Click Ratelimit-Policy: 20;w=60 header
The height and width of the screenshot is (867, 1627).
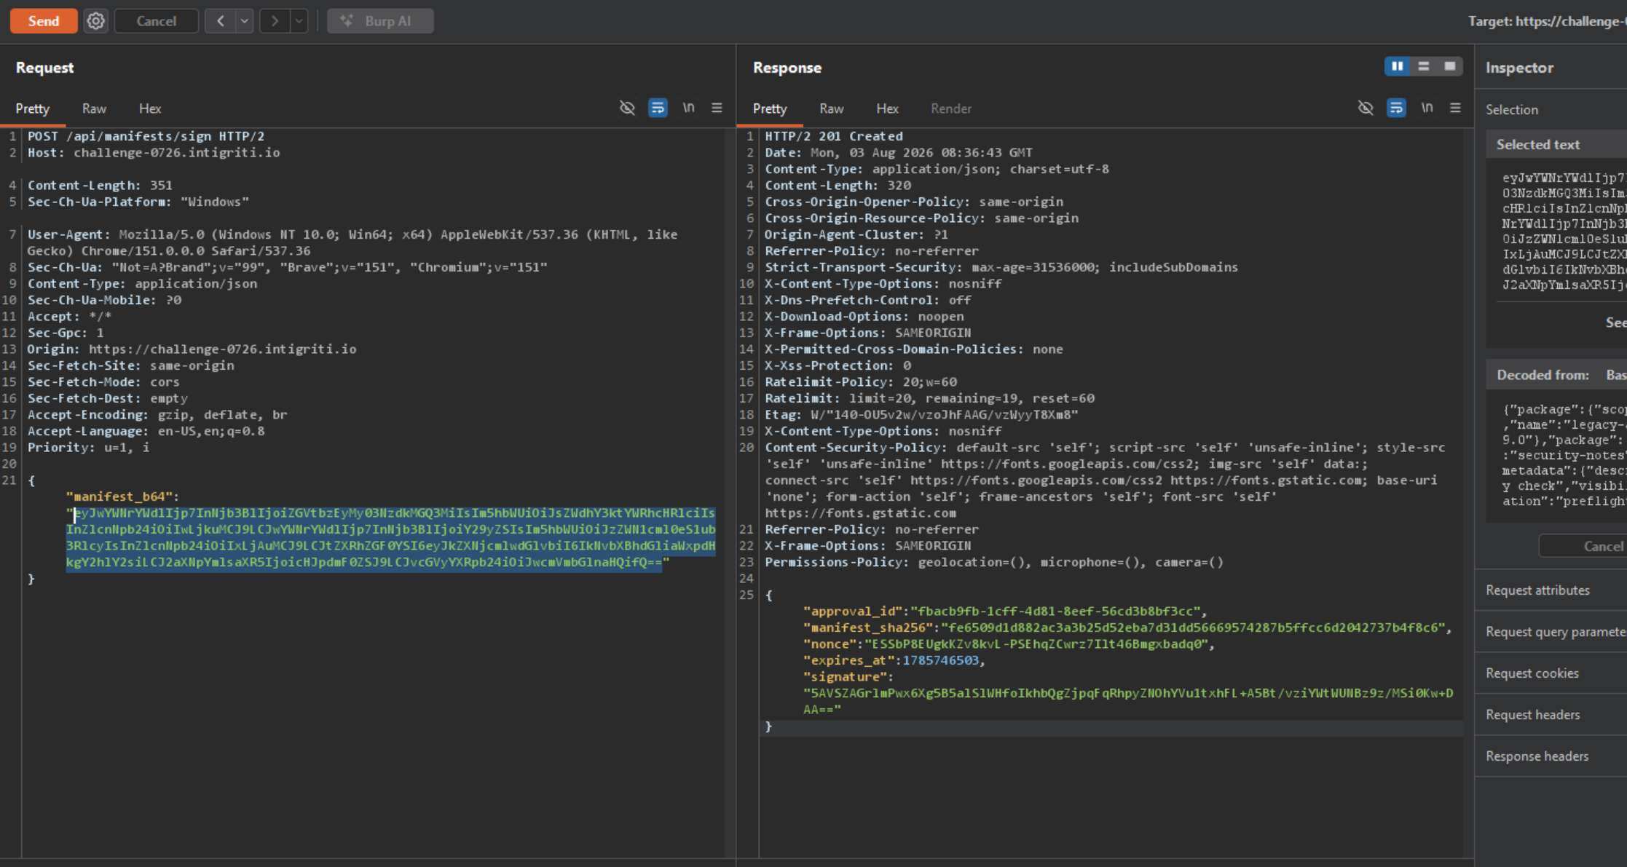tap(861, 382)
